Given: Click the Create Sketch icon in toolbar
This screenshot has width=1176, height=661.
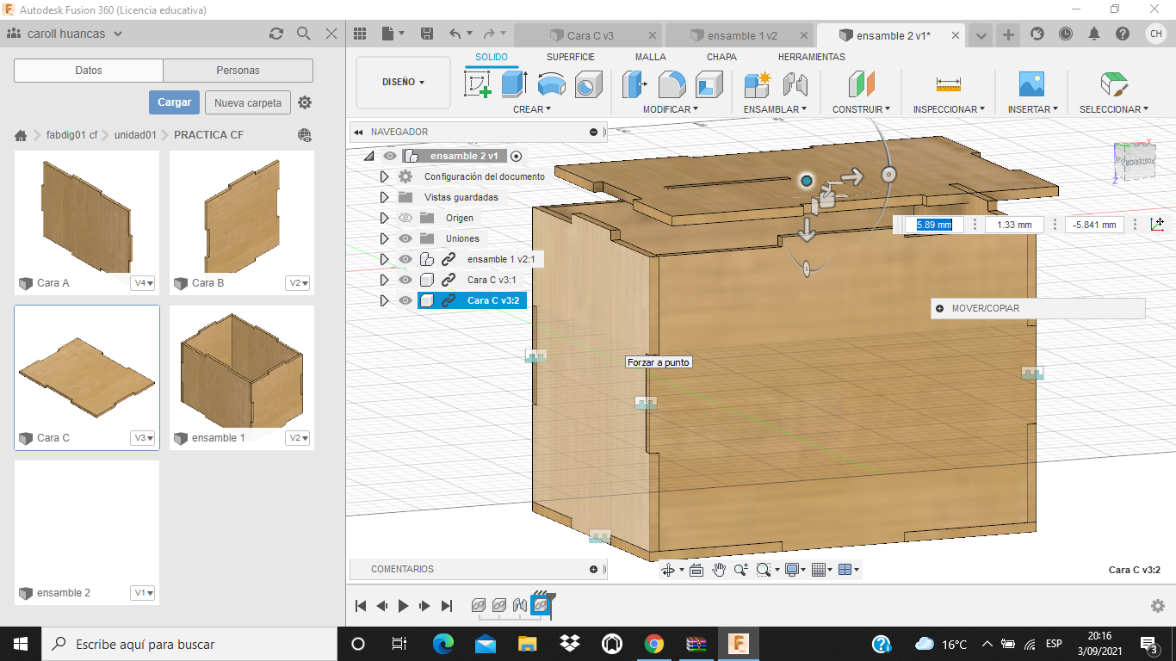Looking at the screenshot, I should (477, 84).
